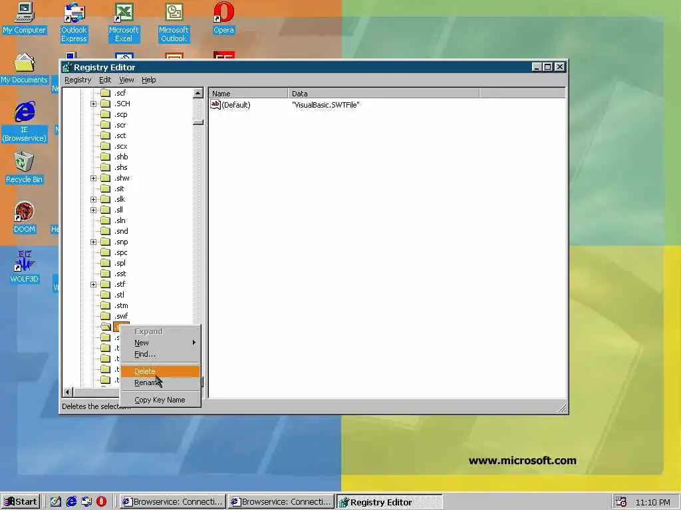Select the .scf folder icon
This screenshot has width=681, height=510.
[x=105, y=93]
